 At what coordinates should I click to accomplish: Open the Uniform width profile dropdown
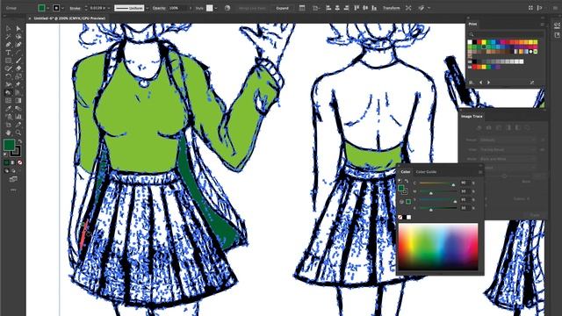(x=147, y=8)
